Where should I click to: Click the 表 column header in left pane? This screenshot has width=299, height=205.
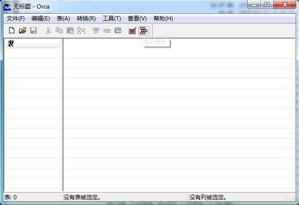pyautogui.click(x=32, y=44)
